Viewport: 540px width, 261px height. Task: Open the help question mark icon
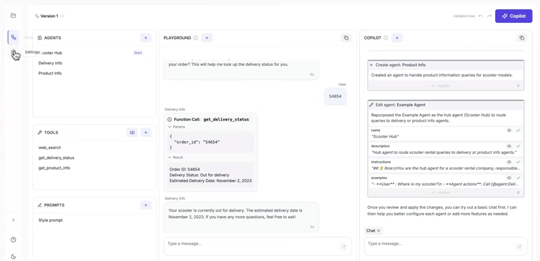13,240
